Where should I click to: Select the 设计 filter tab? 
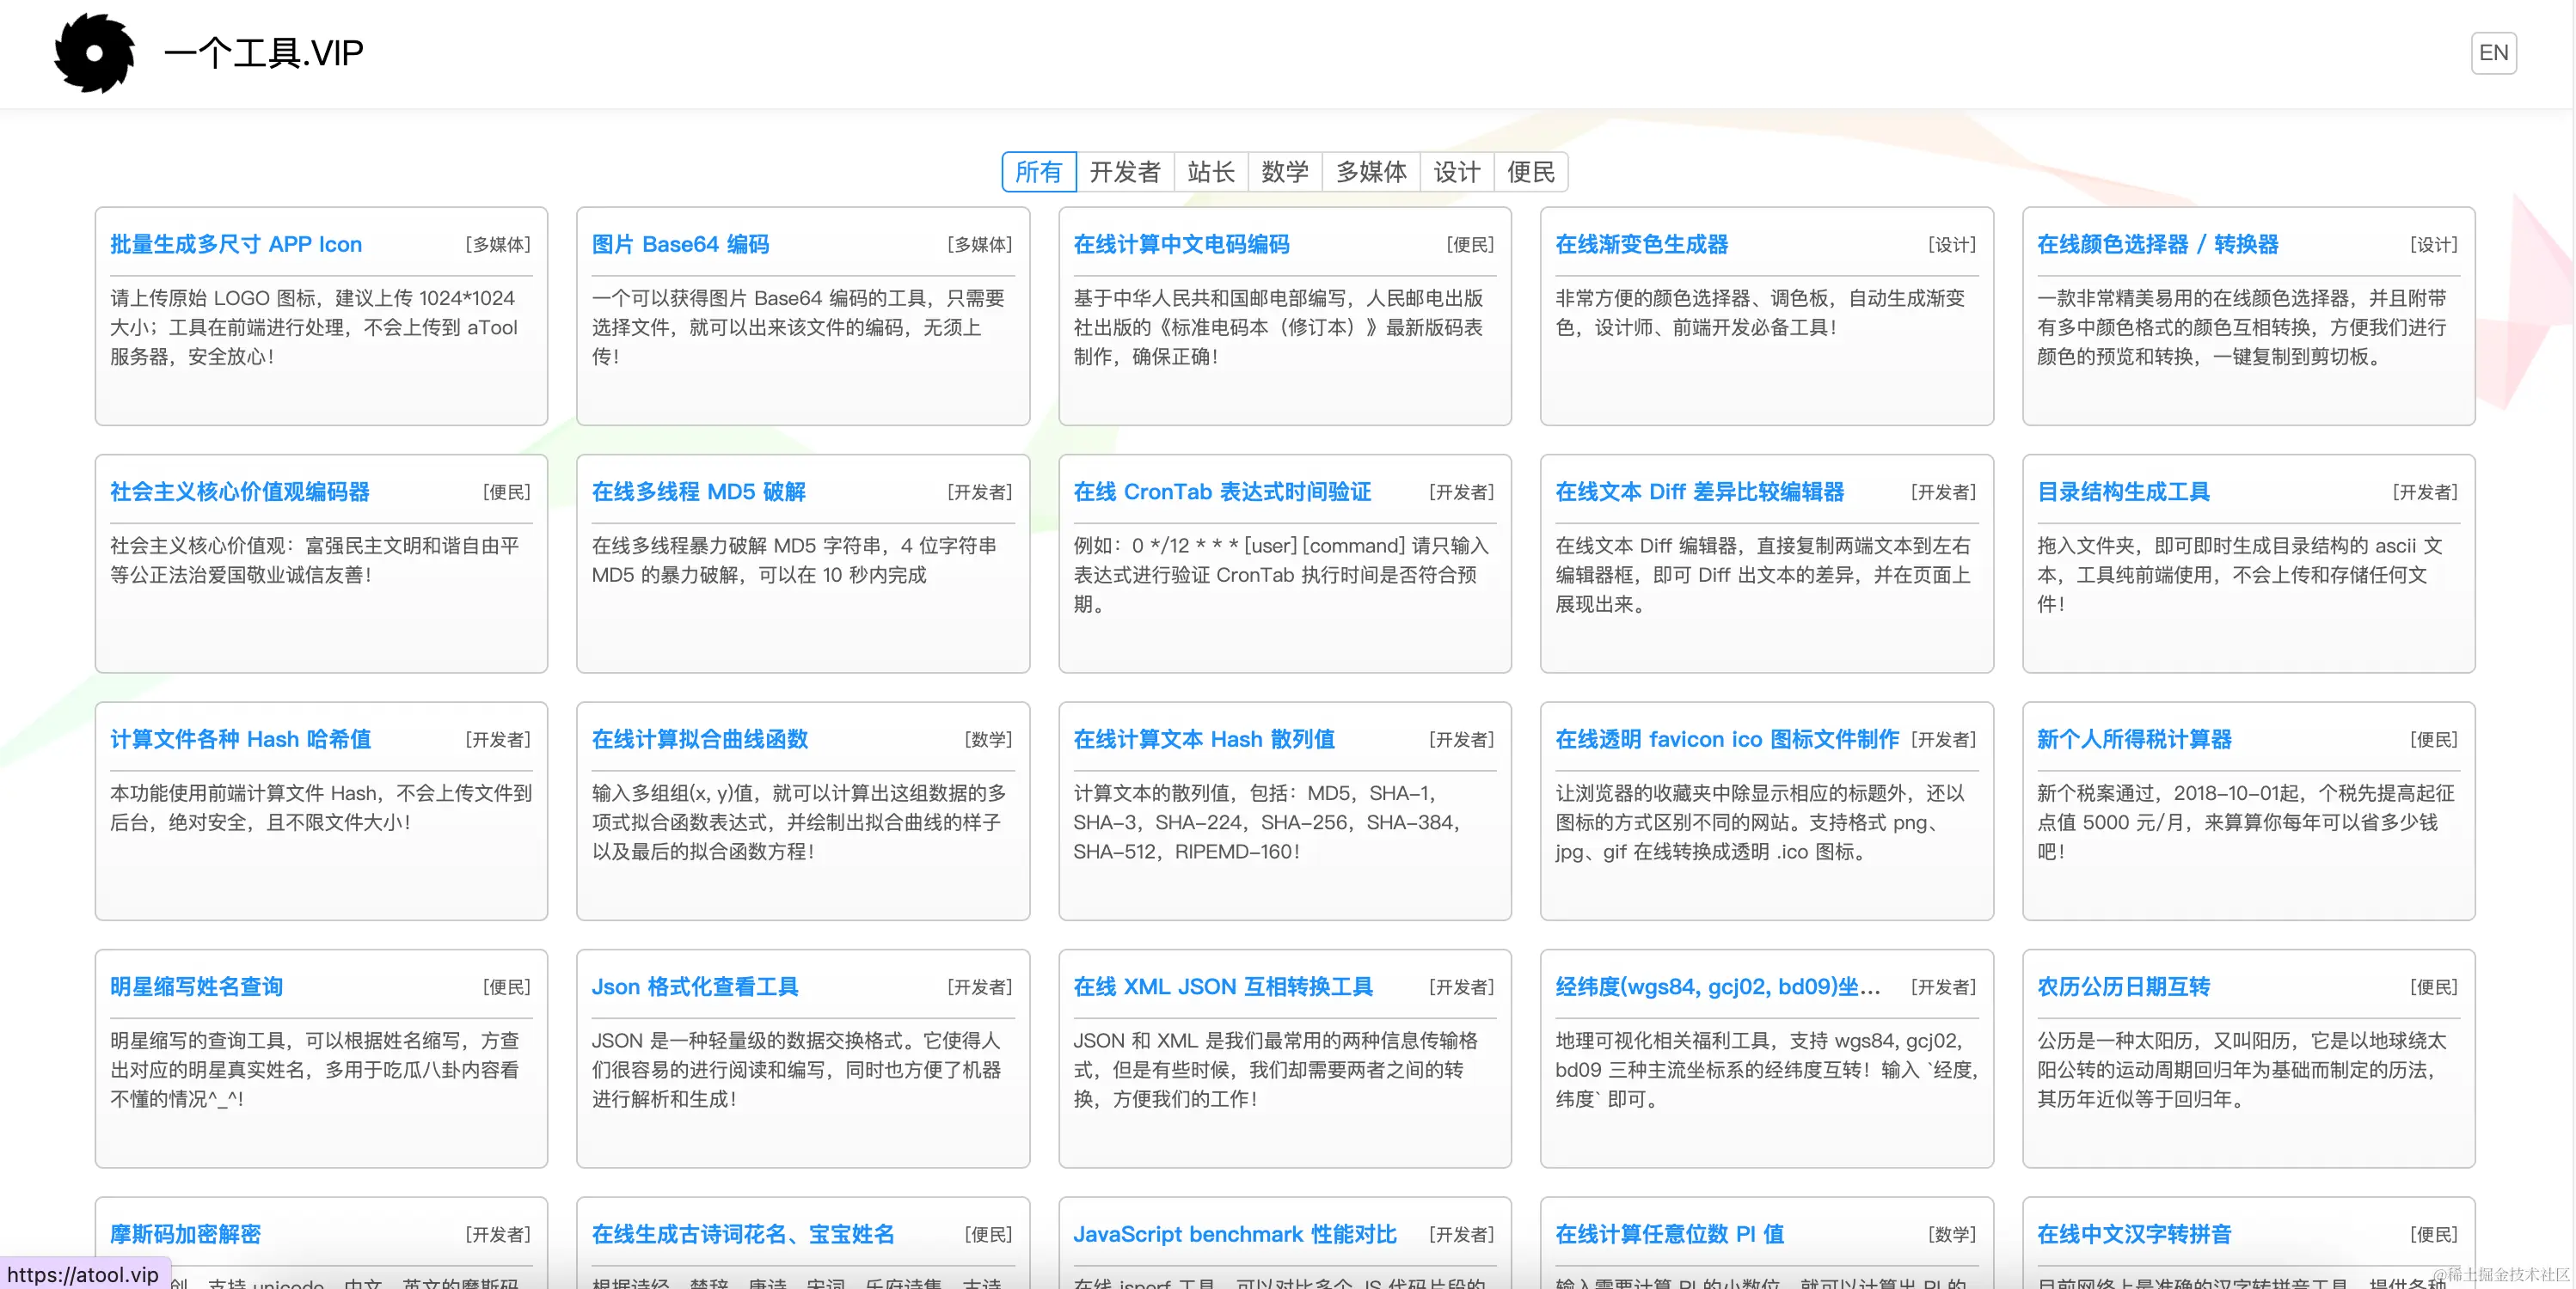[x=1456, y=172]
